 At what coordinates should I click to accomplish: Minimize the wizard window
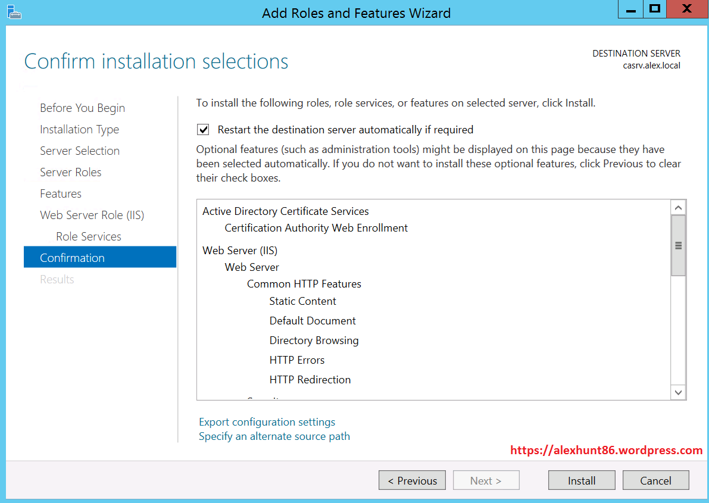point(631,10)
